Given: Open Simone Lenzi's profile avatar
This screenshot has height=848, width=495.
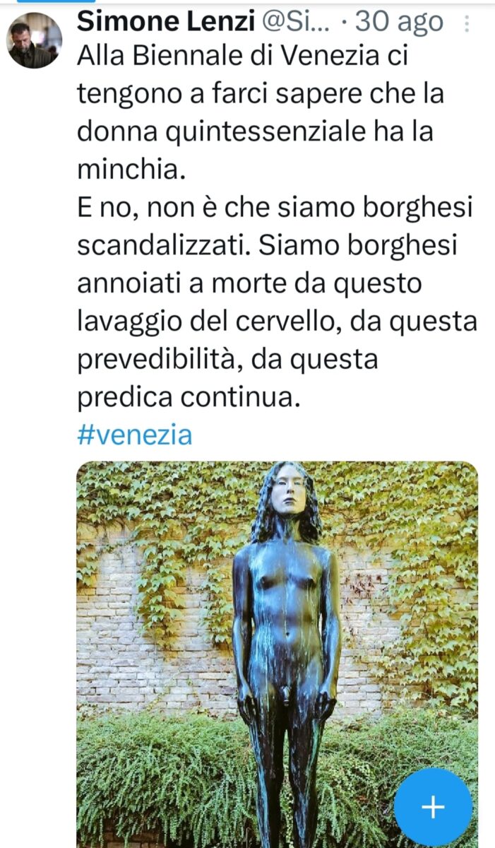Looking at the screenshot, I should pos(34,40).
